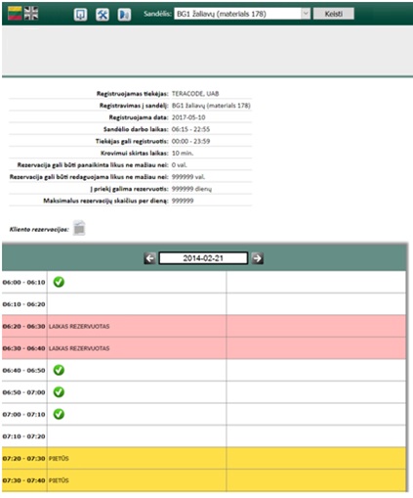Reserve the 06:00 - 06:10 slot checkmark
The width and height of the screenshot is (413, 498).
coord(59,282)
